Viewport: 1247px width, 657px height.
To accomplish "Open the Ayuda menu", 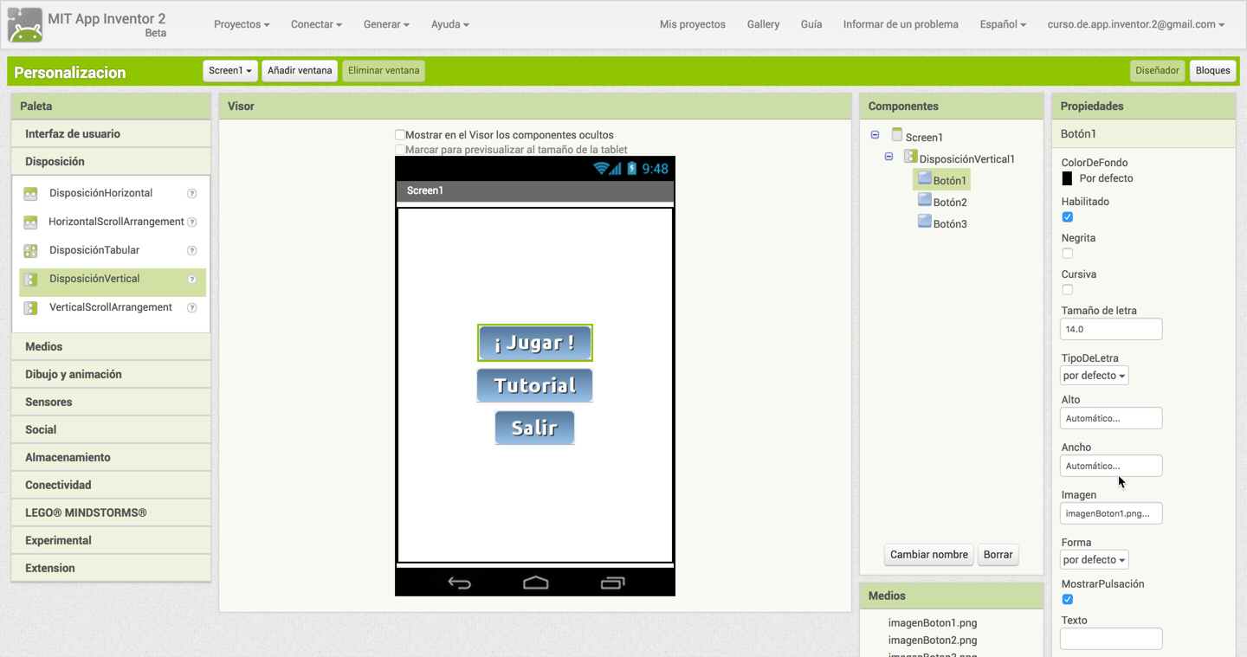I will (x=450, y=24).
